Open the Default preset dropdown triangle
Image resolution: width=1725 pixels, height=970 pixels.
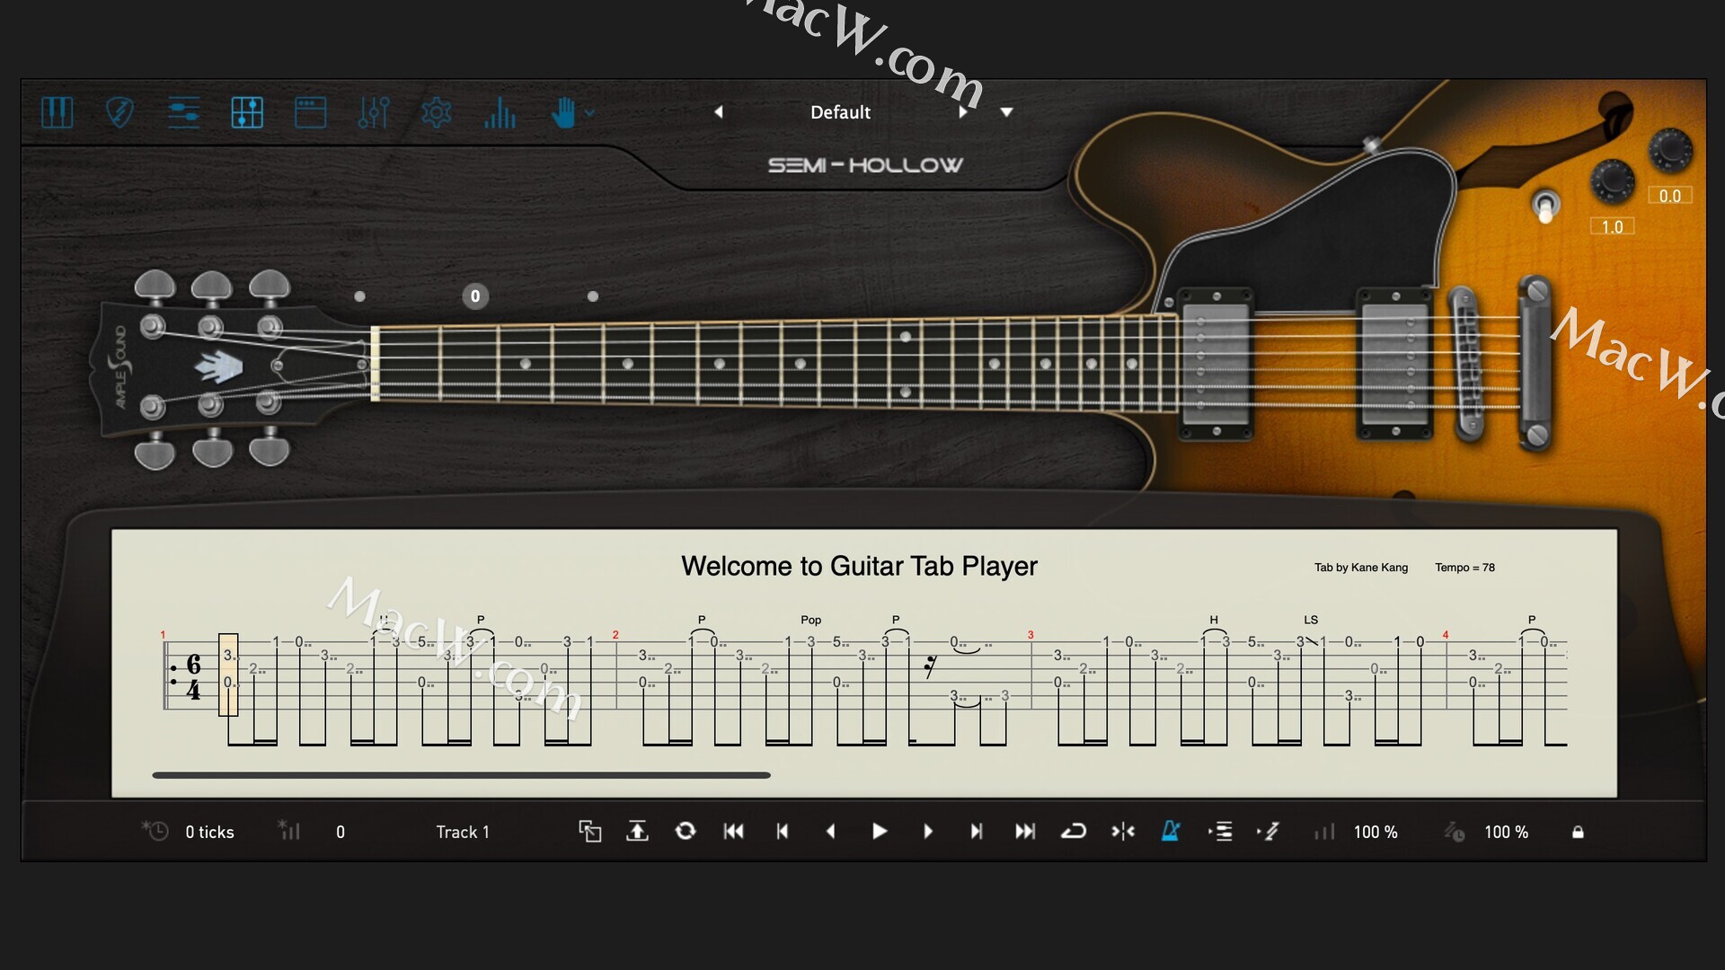(1007, 112)
